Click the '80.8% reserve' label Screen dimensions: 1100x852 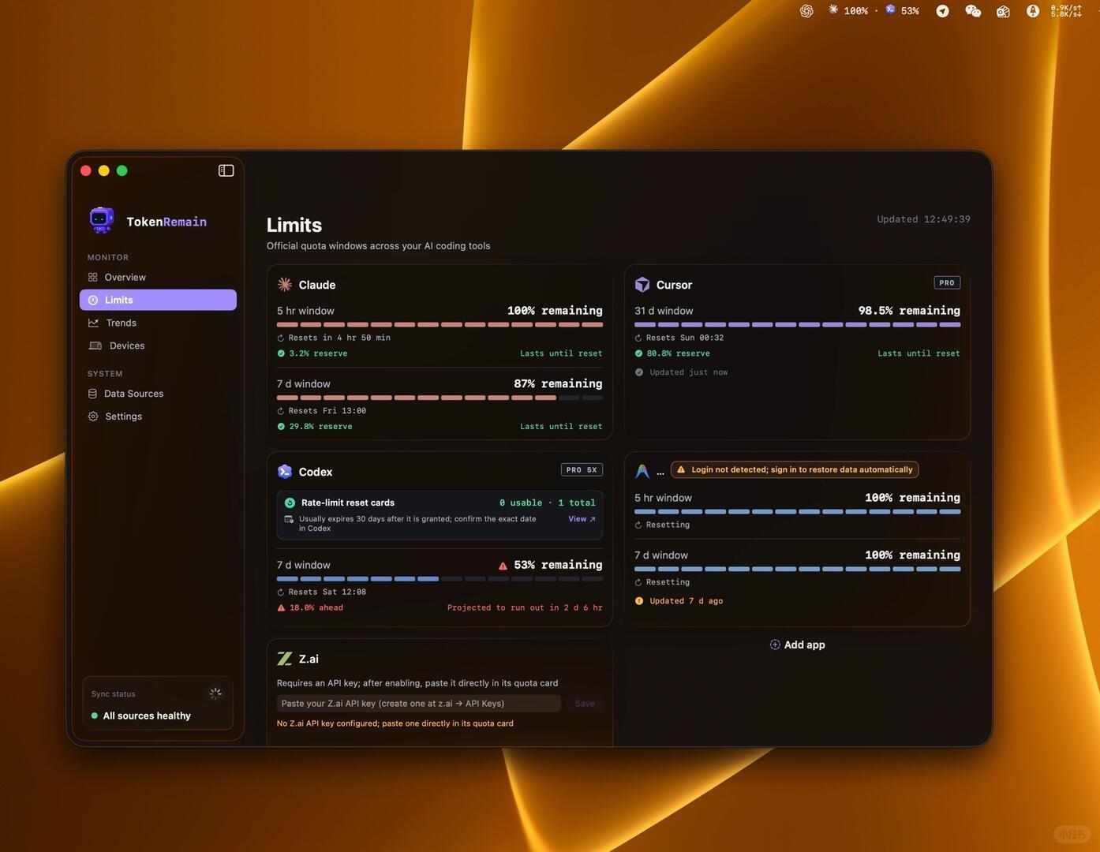point(679,353)
